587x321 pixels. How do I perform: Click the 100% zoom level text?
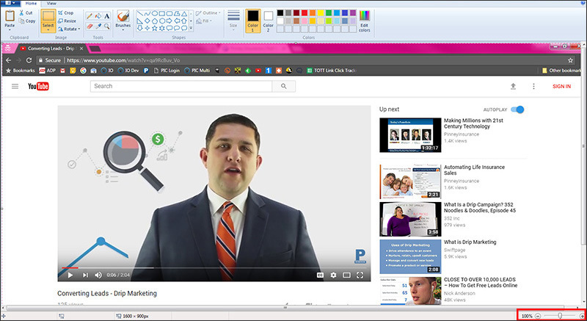[x=527, y=316]
